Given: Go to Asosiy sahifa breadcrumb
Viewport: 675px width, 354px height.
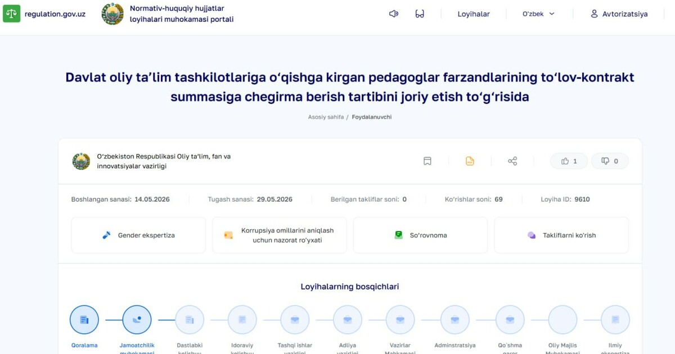Looking at the screenshot, I should tap(326, 117).
